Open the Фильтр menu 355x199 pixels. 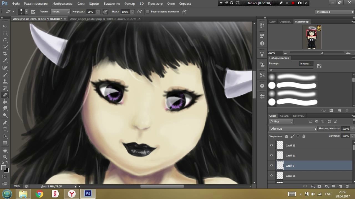click(x=130, y=4)
